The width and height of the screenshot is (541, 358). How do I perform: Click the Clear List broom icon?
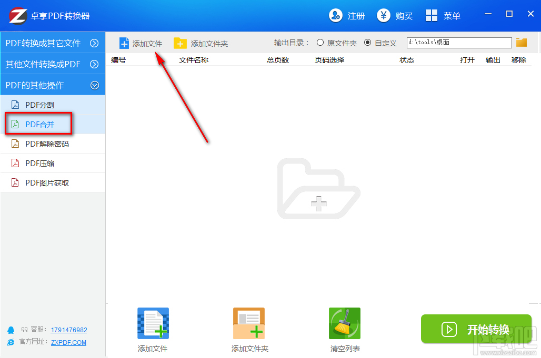[344, 323]
